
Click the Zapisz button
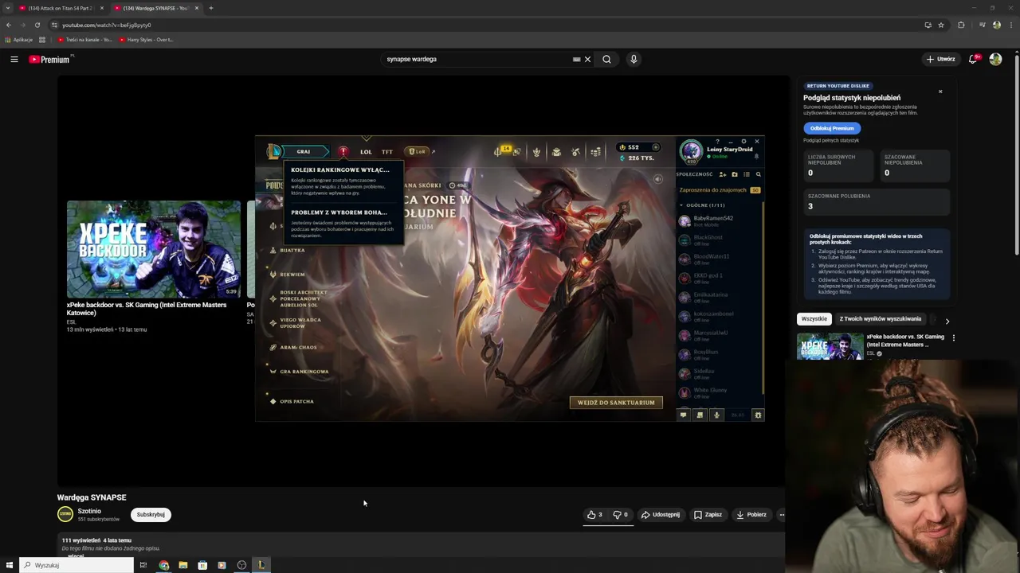(708, 514)
